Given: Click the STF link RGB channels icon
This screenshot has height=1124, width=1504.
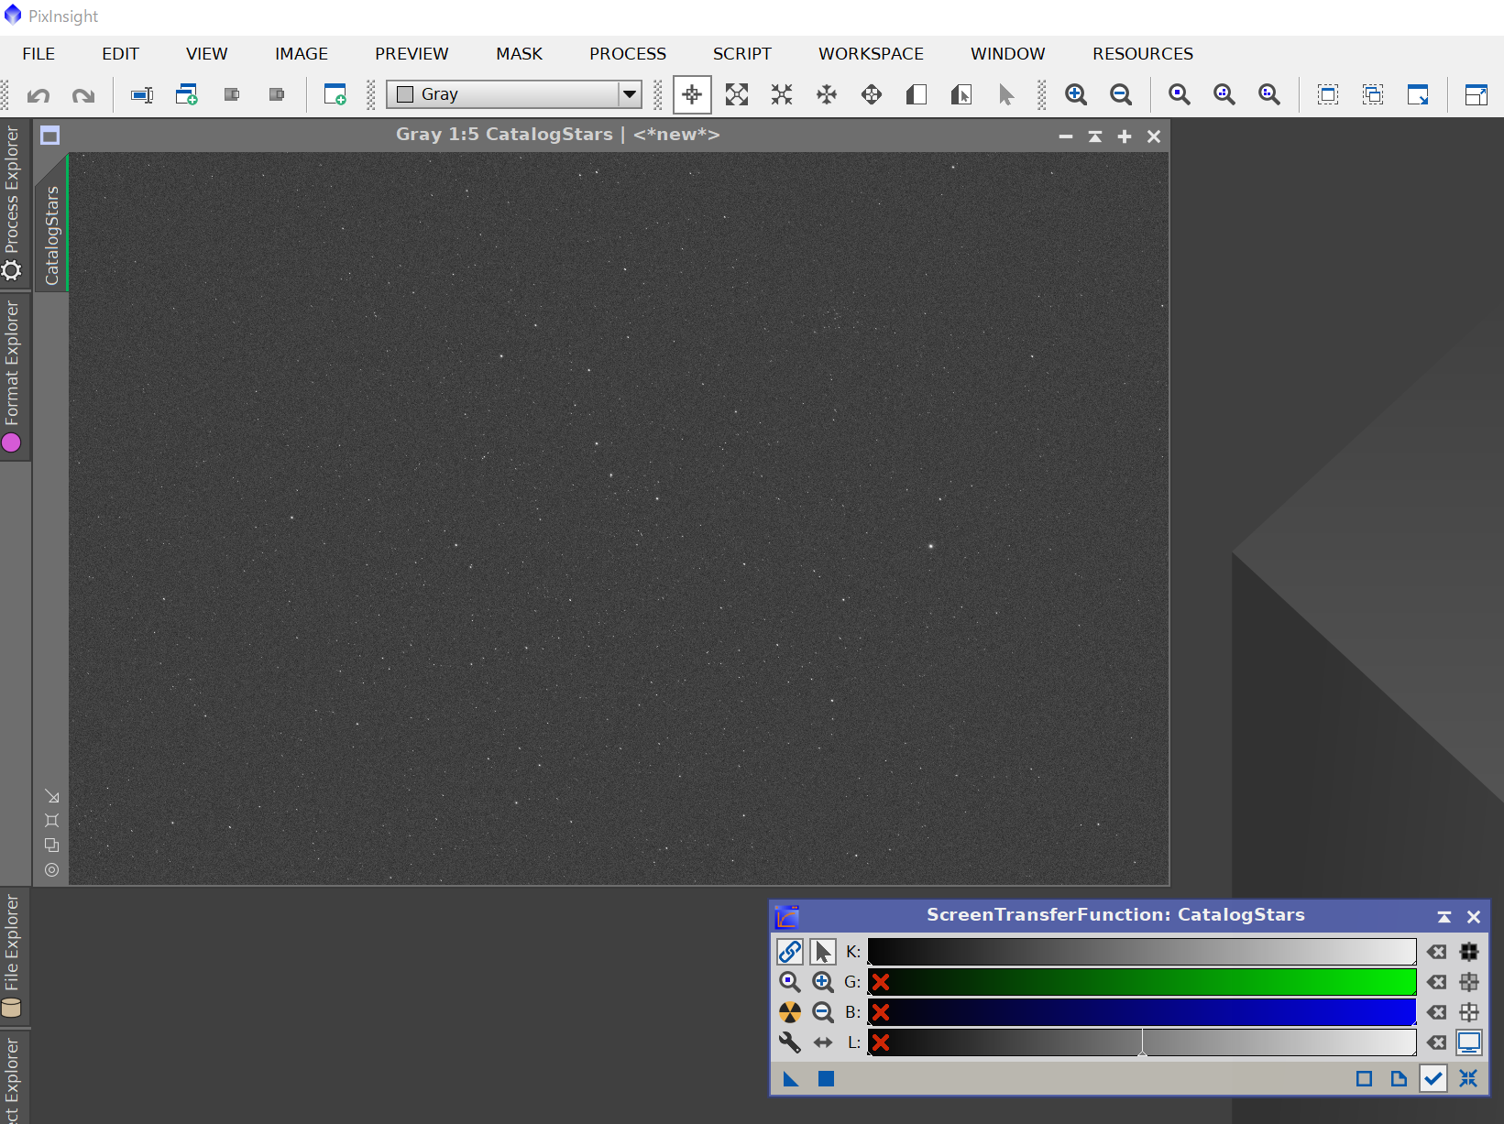Looking at the screenshot, I should 790,952.
